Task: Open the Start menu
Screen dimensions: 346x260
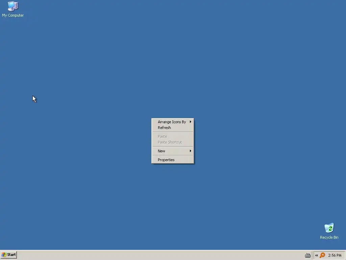Action: (x=8, y=255)
